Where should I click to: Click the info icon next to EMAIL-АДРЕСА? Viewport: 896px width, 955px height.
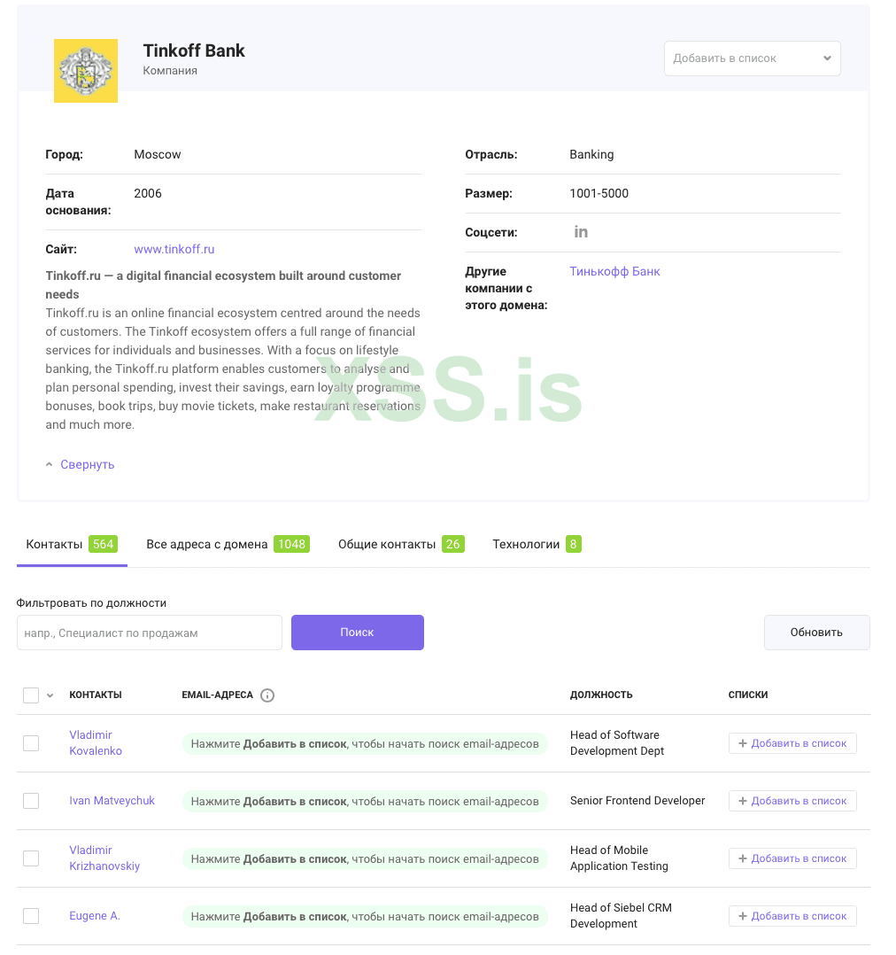[267, 695]
